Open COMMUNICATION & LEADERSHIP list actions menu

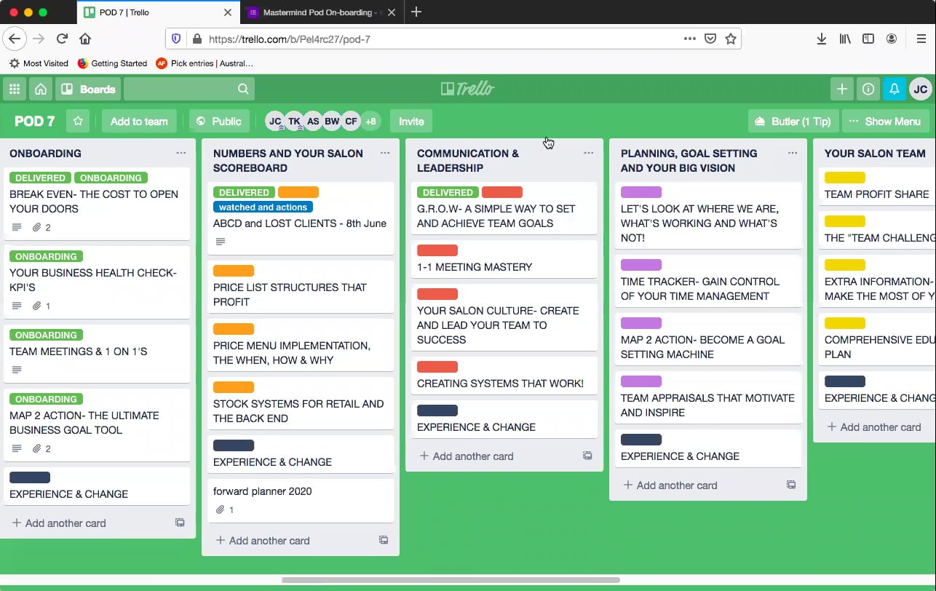(x=589, y=153)
